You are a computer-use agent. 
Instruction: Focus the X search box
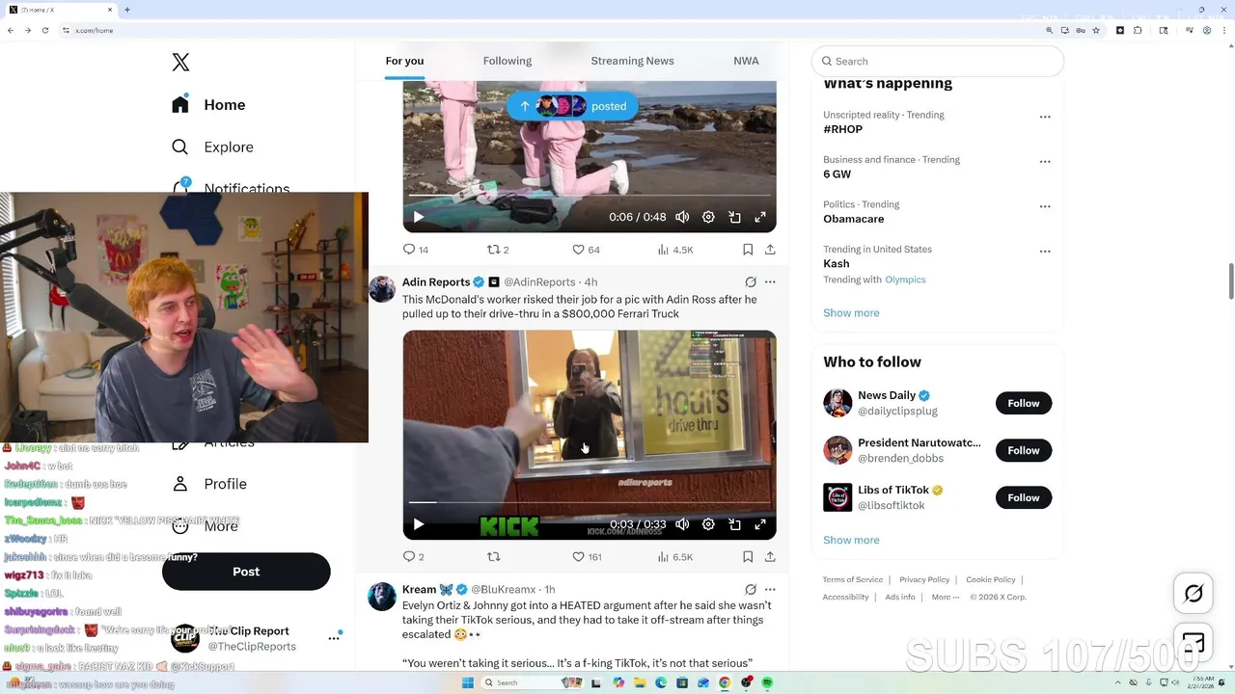pyautogui.click(x=938, y=61)
